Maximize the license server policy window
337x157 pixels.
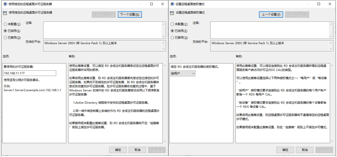(x=151, y=4)
